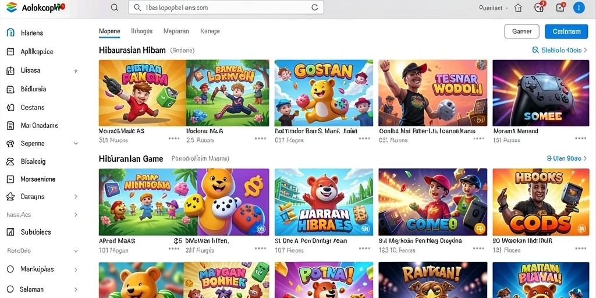Expand the Markuplias sidebar chevron
The image size is (596, 298).
[x=76, y=269]
